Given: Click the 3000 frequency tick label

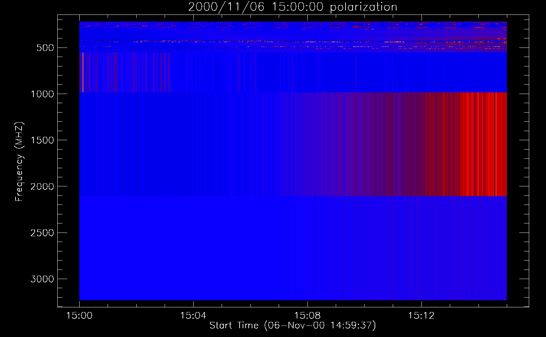Looking at the screenshot, I should (x=42, y=279).
